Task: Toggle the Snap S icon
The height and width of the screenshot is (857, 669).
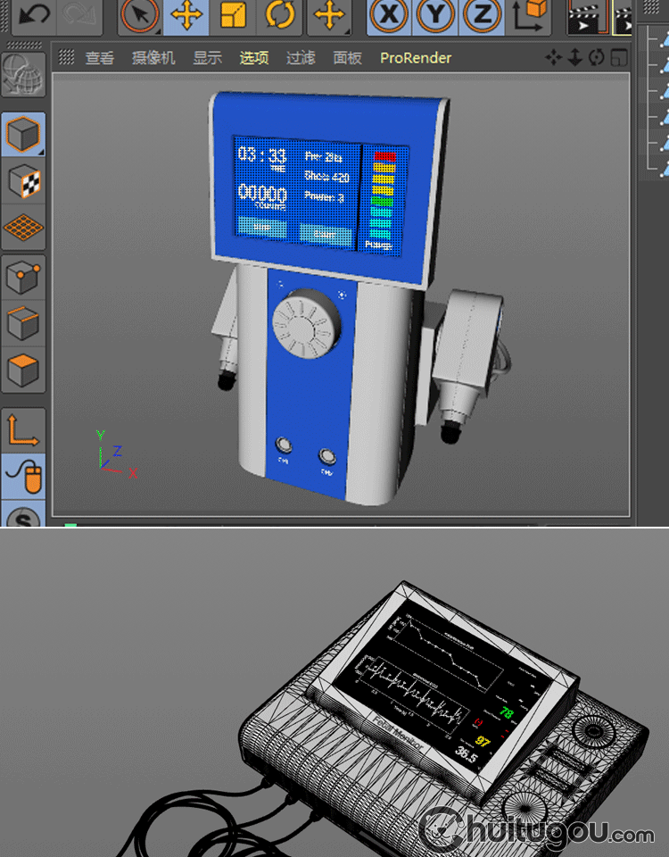Action: (23, 514)
